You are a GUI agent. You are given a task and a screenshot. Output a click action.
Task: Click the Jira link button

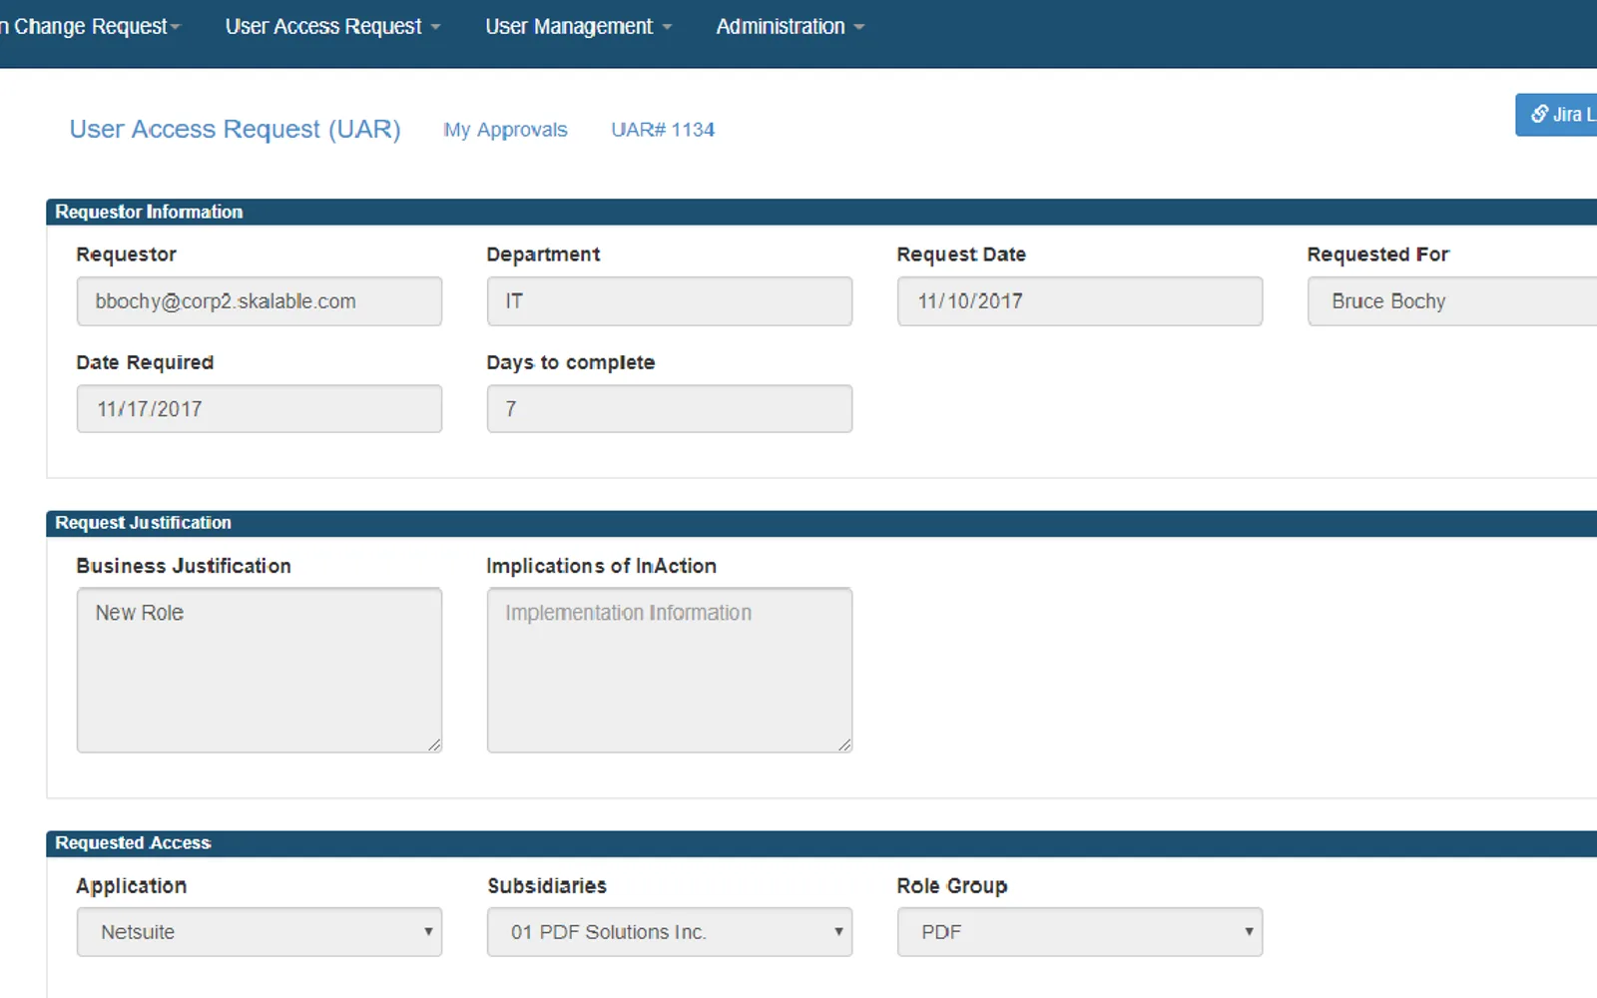tap(1557, 115)
